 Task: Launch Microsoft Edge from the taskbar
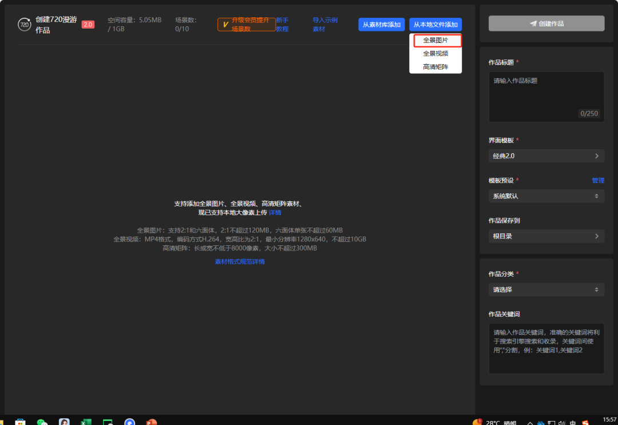129,422
